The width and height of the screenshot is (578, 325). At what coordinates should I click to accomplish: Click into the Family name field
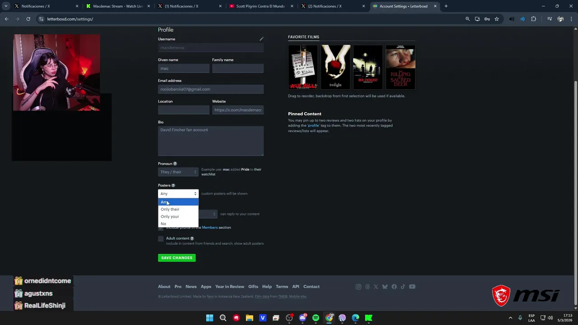238,68
